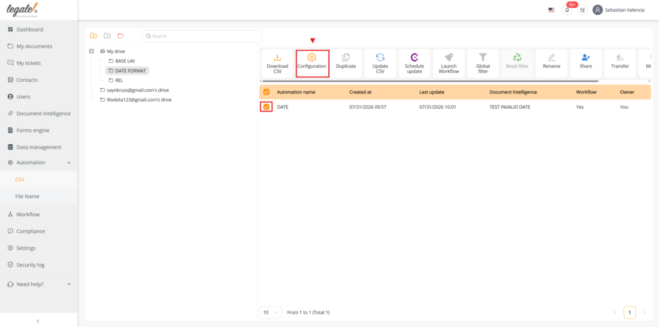Sort by Created at column header
The image size is (659, 327).
point(360,92)
